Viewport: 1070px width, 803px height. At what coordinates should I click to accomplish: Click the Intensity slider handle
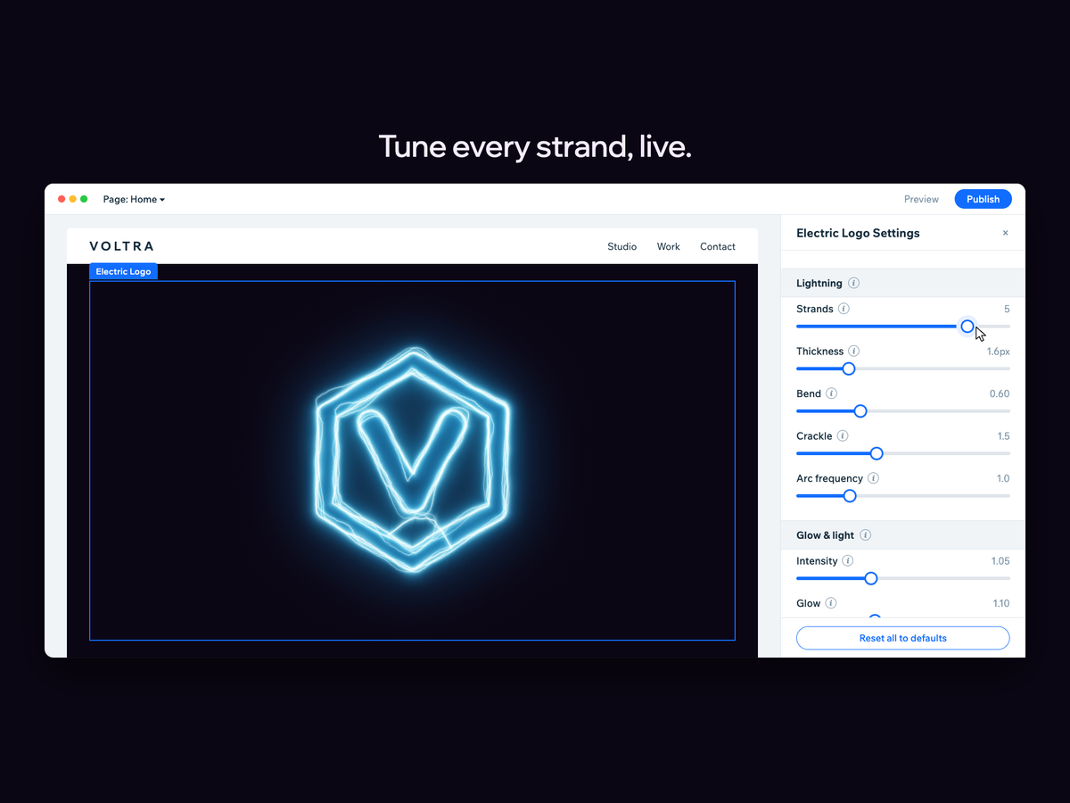click(x=871, y=578)
